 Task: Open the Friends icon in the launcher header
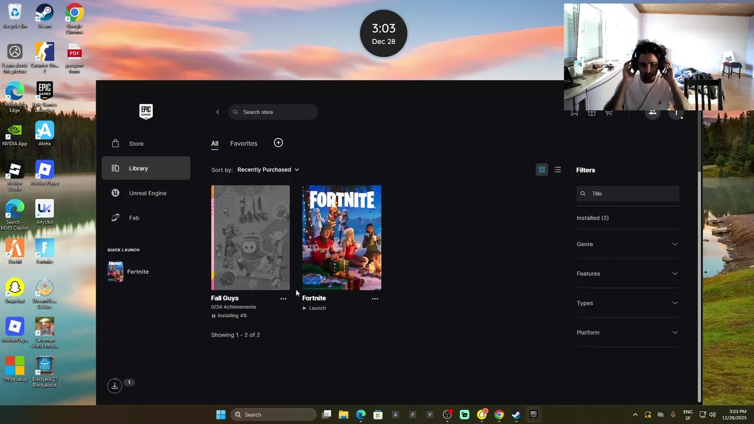click(652, 112)
